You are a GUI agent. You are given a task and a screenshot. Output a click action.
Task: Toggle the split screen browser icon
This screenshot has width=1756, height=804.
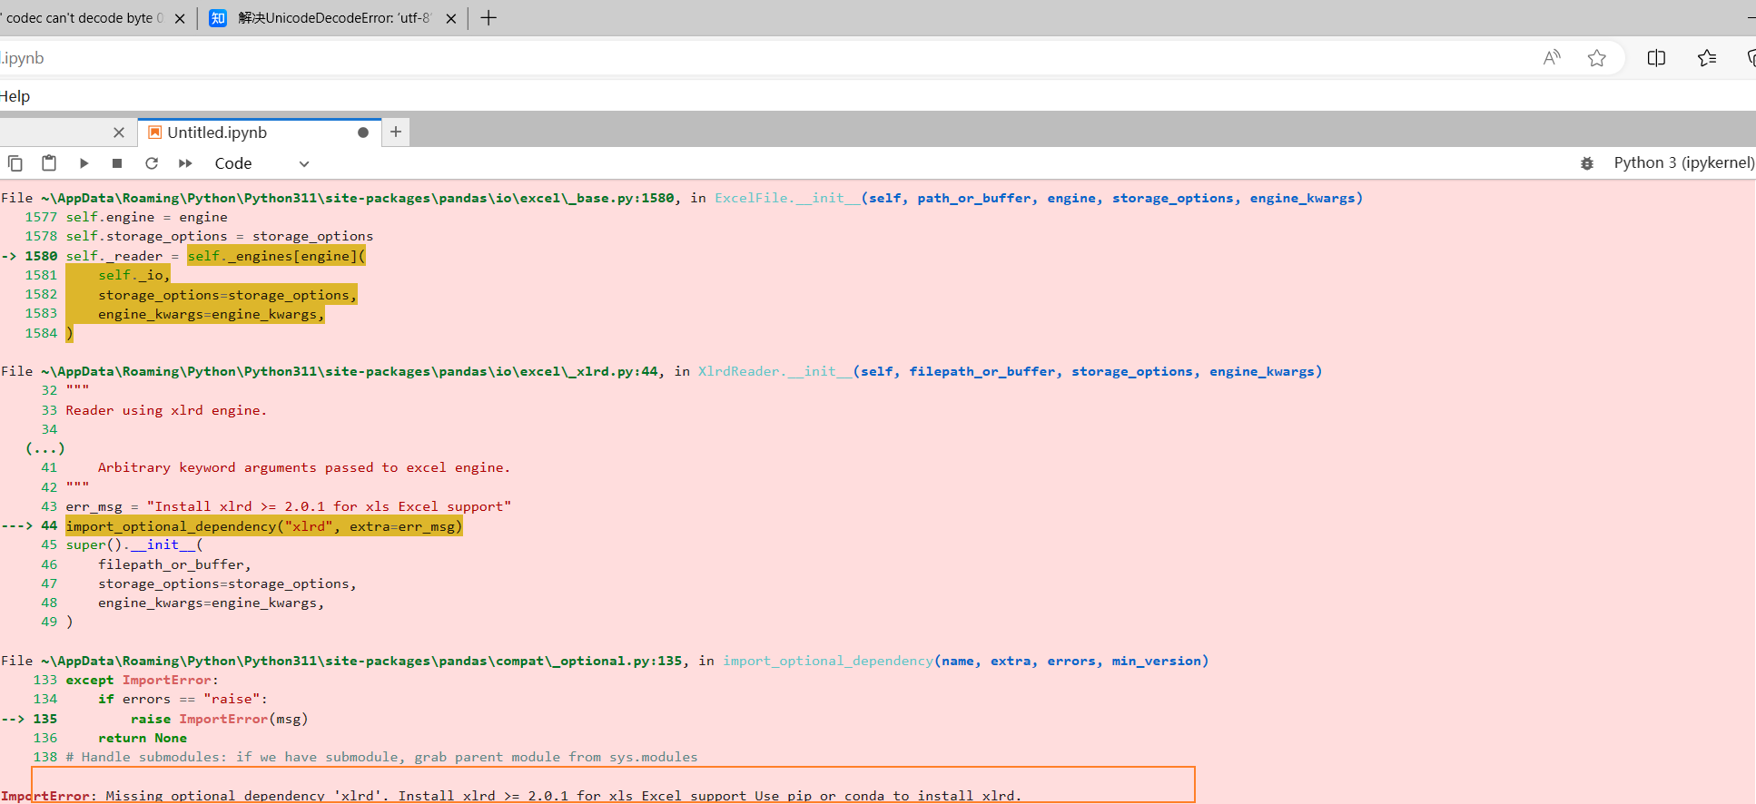click(1656, 58)
